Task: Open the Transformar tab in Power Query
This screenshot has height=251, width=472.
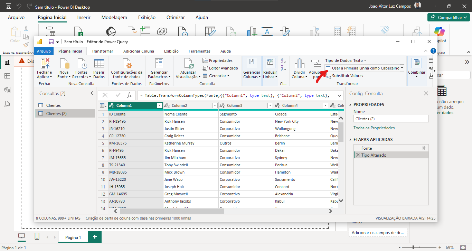Action: point(102,51)
